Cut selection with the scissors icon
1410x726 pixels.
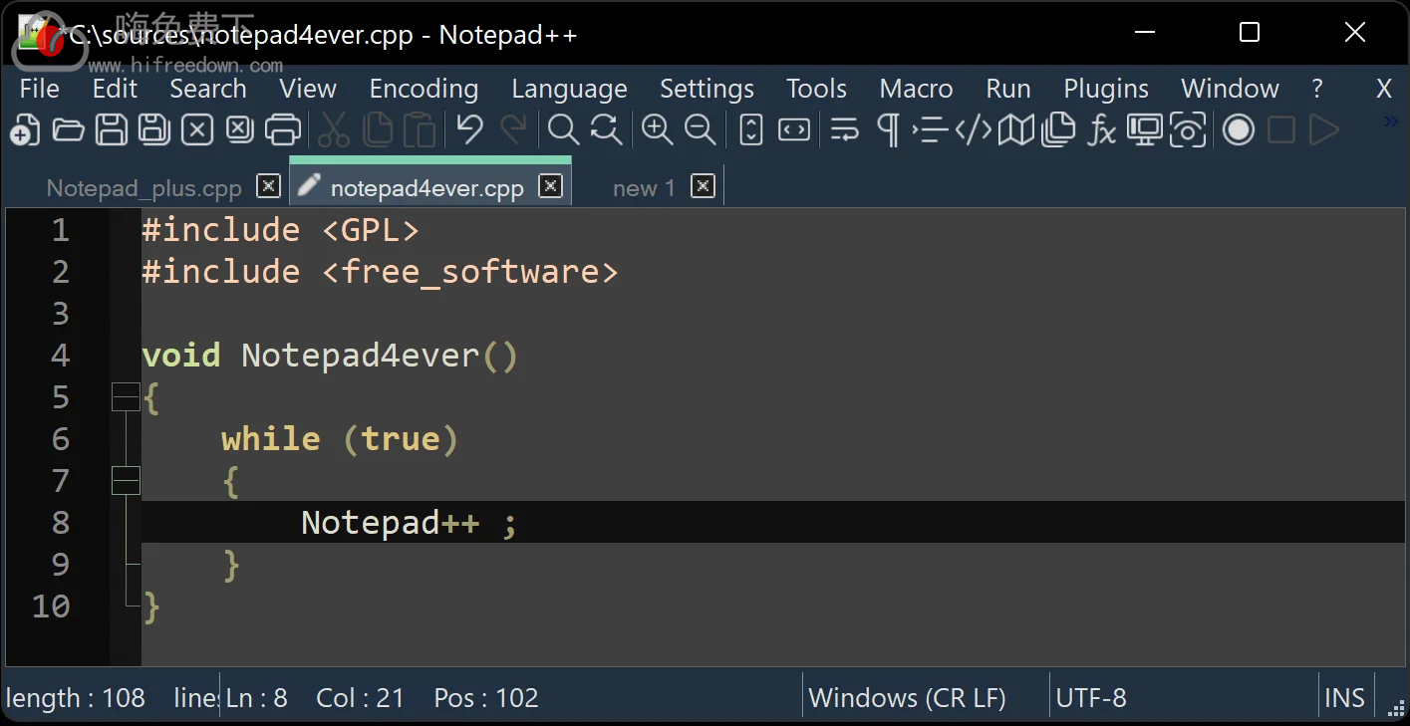point(334,129)
